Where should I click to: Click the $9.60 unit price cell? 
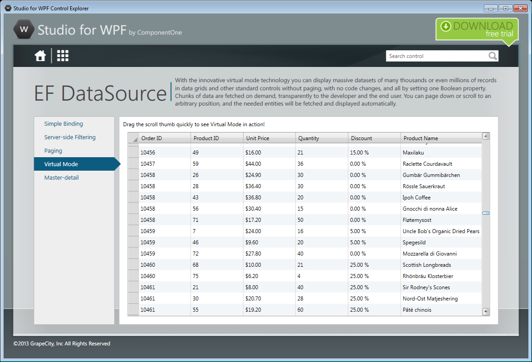[270, 243]
